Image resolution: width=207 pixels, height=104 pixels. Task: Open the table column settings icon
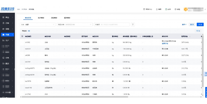click(x=22, y=36)
